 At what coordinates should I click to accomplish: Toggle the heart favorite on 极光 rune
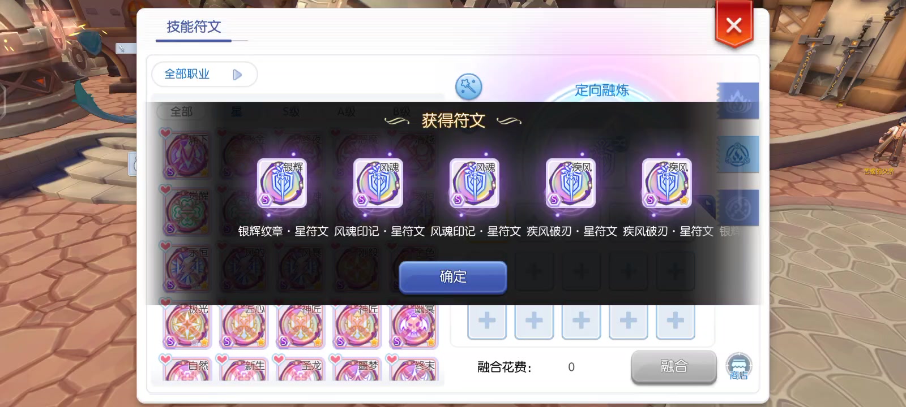point(166,302)
